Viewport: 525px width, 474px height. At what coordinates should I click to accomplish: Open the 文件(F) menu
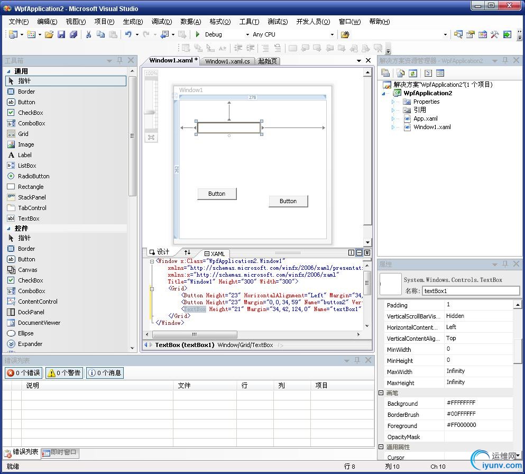19,22
